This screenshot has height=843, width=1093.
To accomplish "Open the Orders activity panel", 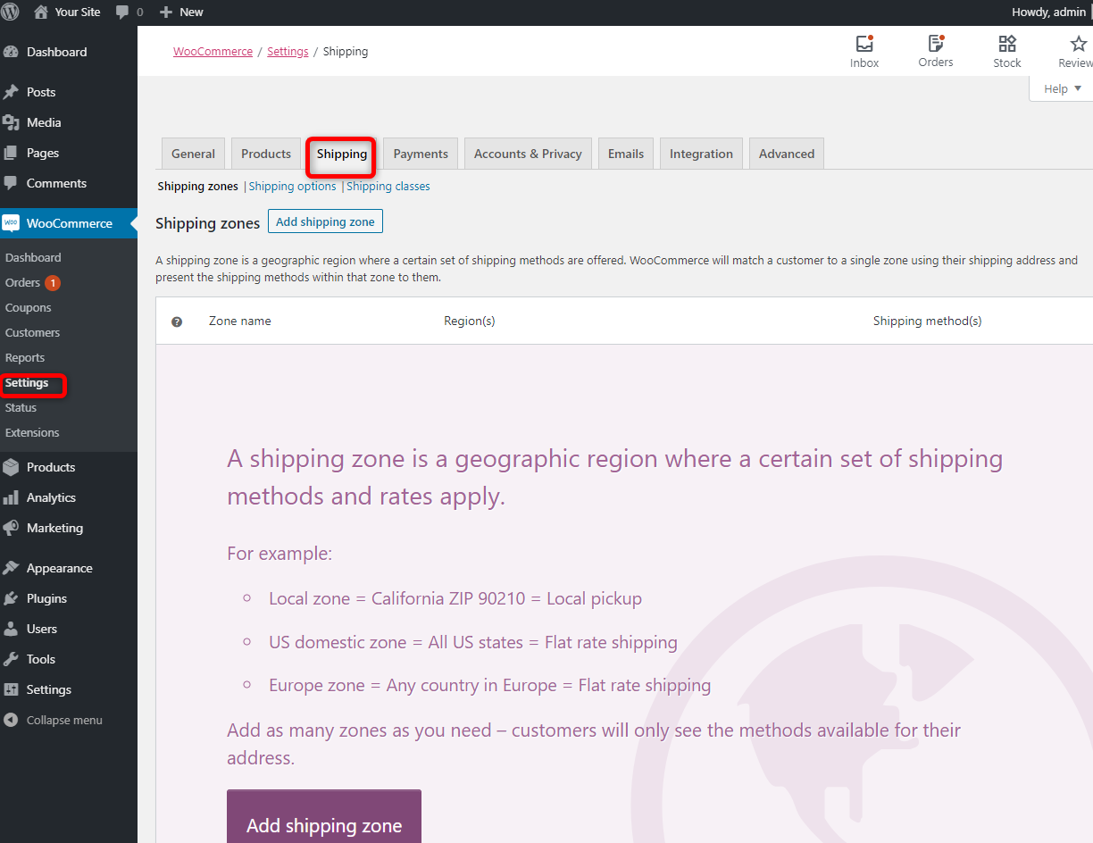I will pos(936,51).
